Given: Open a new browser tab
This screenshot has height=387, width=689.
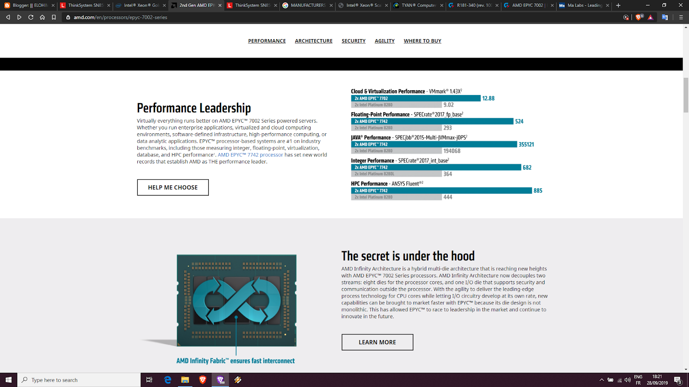Looking at the screenshot, I should tap(618, 5).
